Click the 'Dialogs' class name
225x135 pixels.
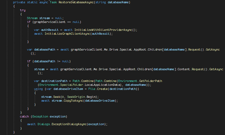coord(44,124)
